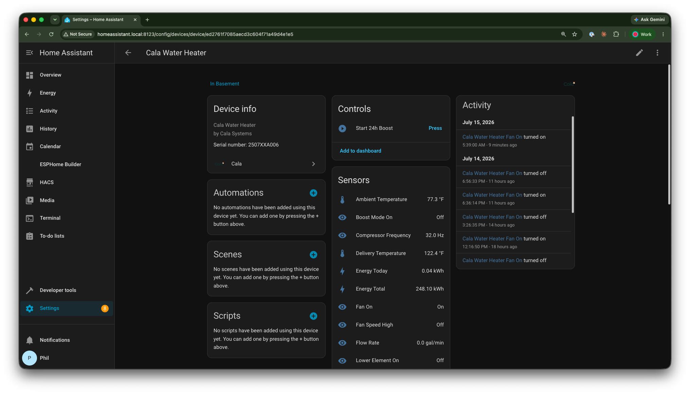Select History in the sidebar

67,129
